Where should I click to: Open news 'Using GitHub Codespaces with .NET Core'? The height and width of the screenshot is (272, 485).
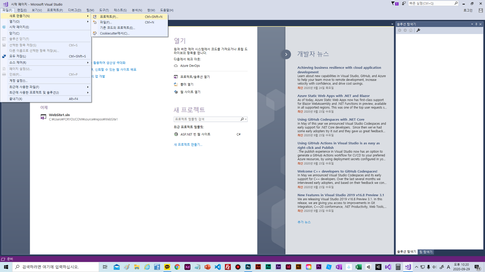[331, 119]
